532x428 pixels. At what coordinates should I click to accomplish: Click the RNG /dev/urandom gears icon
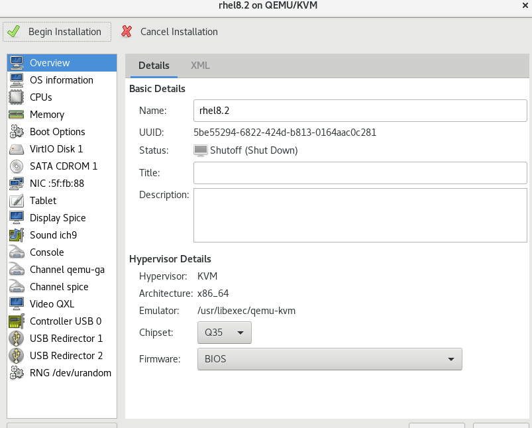click(x=17, y=373)
